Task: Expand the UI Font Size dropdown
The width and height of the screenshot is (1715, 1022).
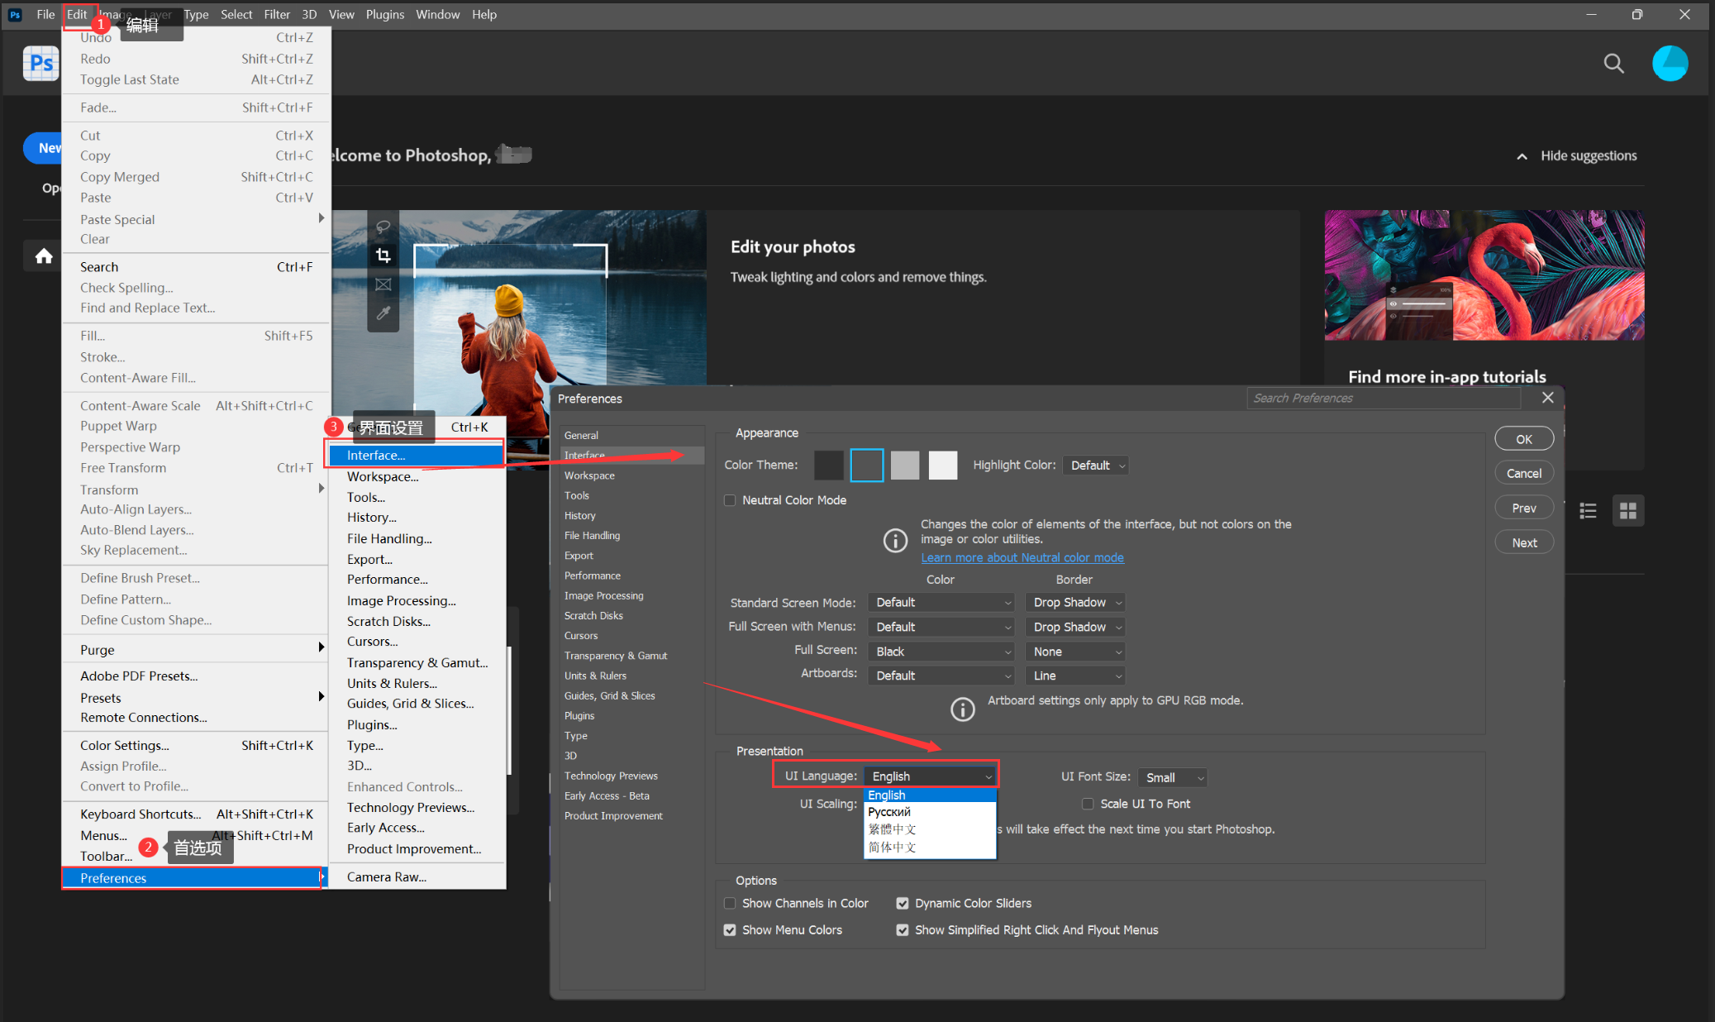Action: point(1172,777)
